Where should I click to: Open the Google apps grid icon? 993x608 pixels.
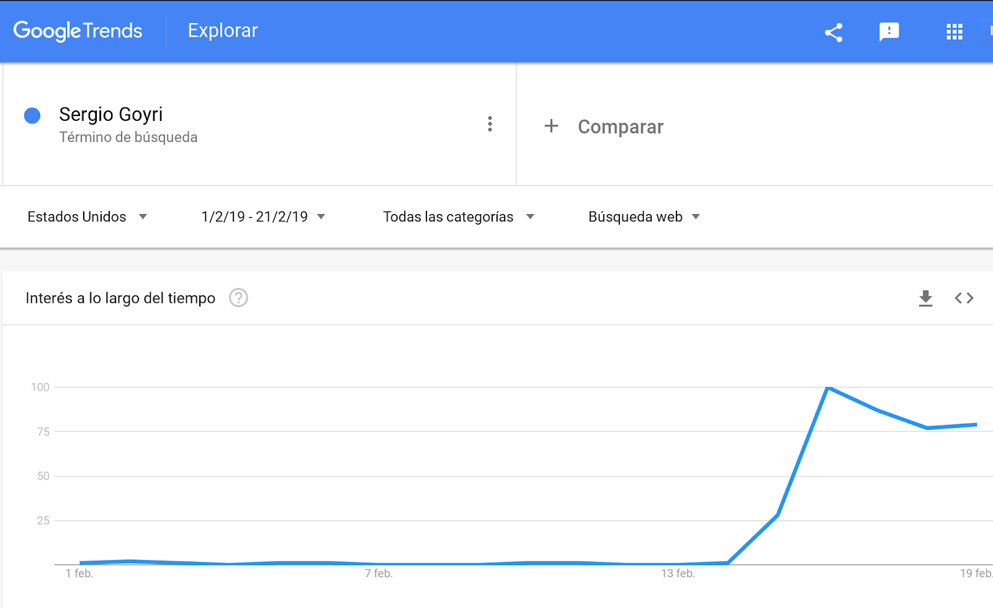pyautogui.click(x=954, y=32)
